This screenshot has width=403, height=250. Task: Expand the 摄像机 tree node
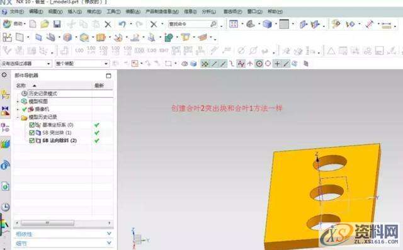click(x=18, y=110)
